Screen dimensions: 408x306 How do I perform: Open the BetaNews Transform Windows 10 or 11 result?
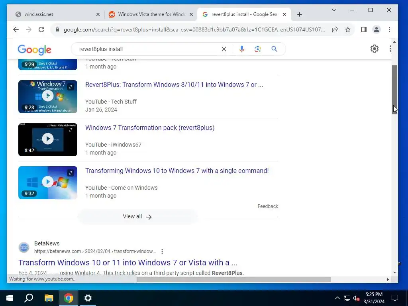click(128, 263)
